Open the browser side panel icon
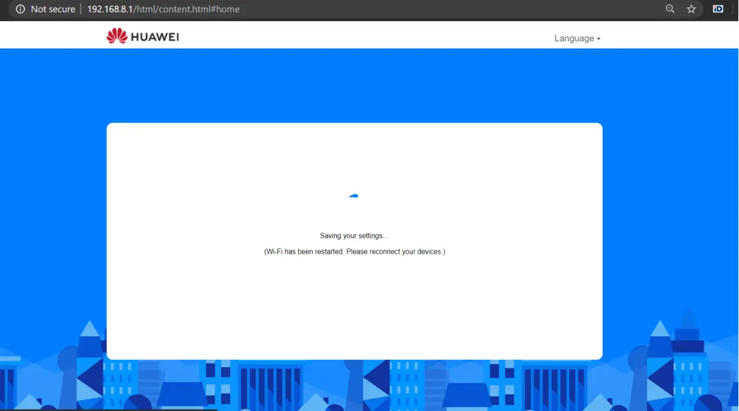 718,9
